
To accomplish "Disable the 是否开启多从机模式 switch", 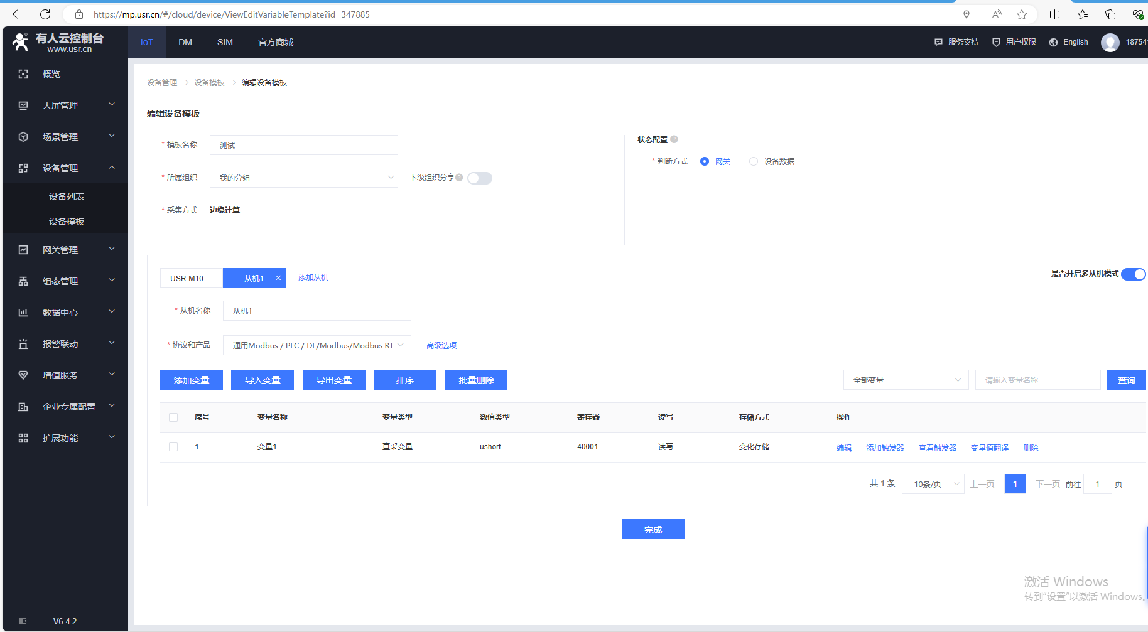I will [x=1133, y=274].
